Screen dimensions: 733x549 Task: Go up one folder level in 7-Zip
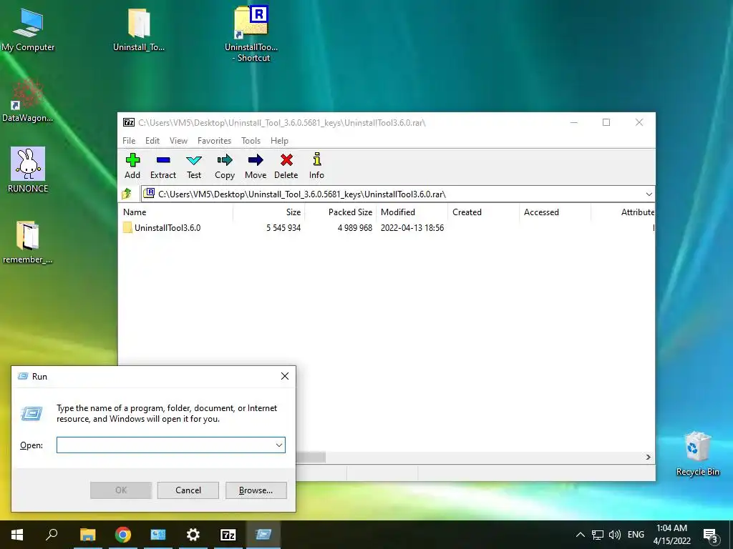[127, 194]
